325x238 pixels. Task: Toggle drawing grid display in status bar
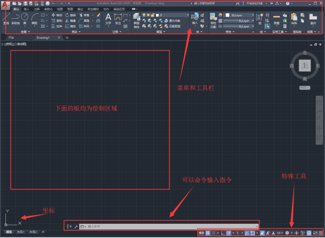(x=208, y=233)
